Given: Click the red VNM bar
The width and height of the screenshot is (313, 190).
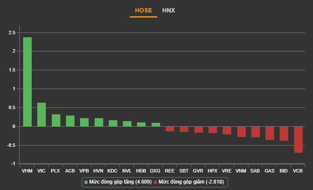Looking at the screenshot, I should [x=241, y=131].
